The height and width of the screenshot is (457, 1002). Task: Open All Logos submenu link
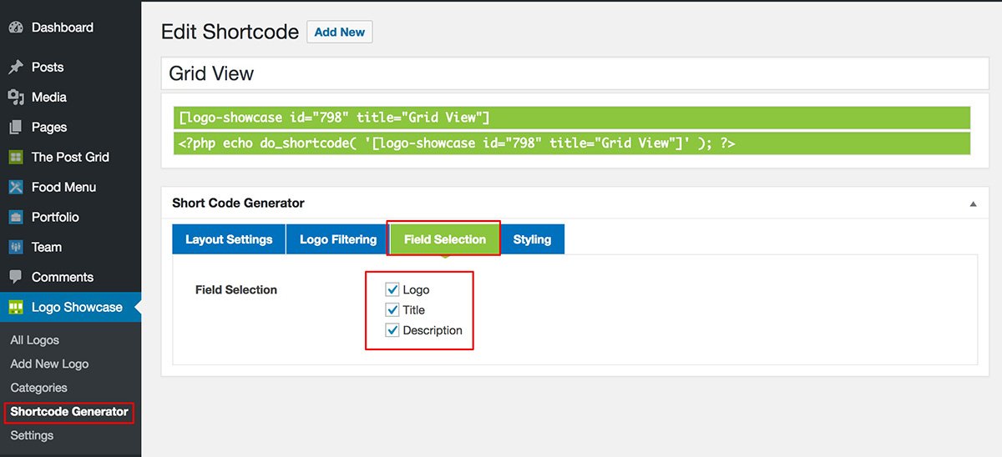coord(35,340)
